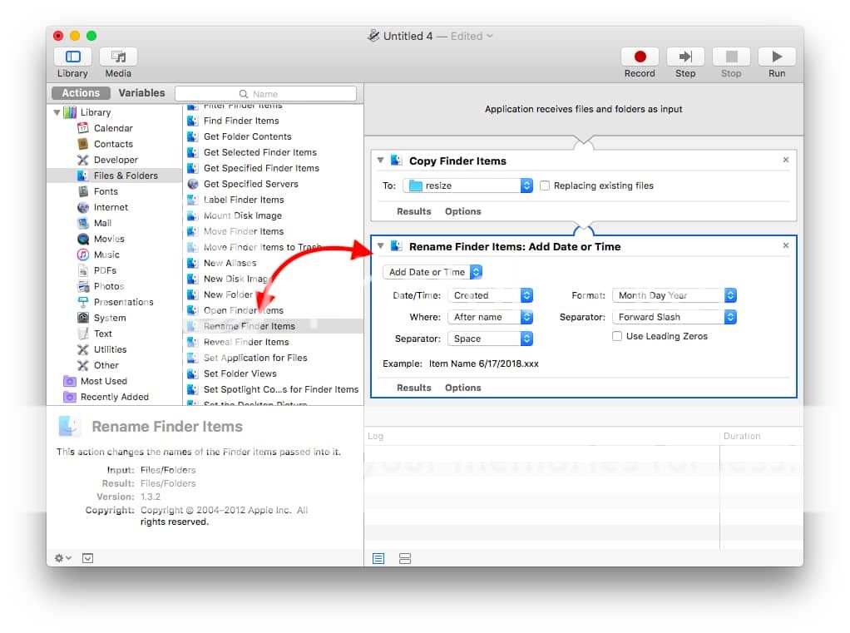Collapse the Library tree

click(57, 112)
